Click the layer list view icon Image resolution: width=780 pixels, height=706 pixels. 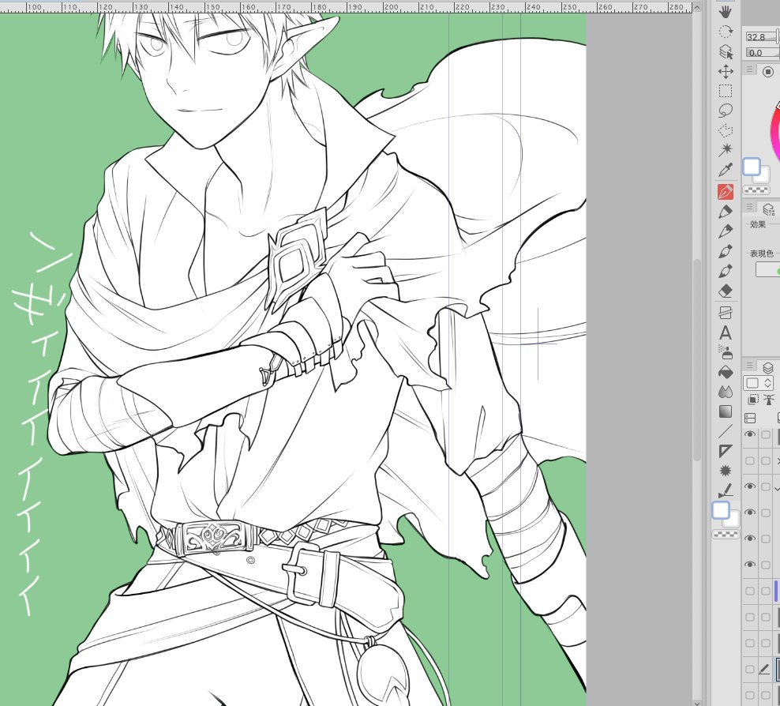tap(750, 418)
